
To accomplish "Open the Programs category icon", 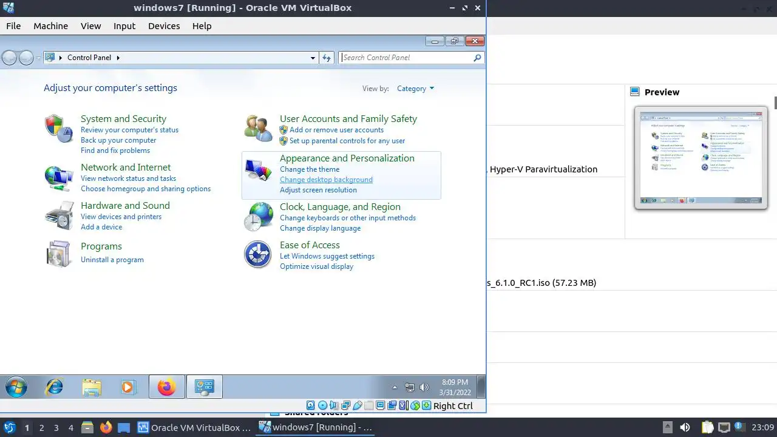I will coord(59,253).
